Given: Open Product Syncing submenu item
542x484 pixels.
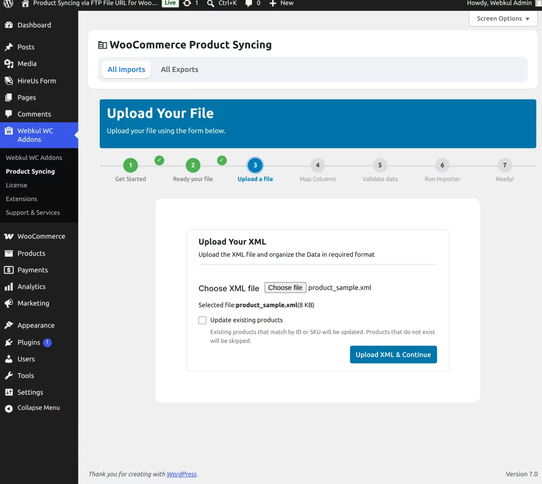Looking at the screenshot, I should tap(30, 172).
